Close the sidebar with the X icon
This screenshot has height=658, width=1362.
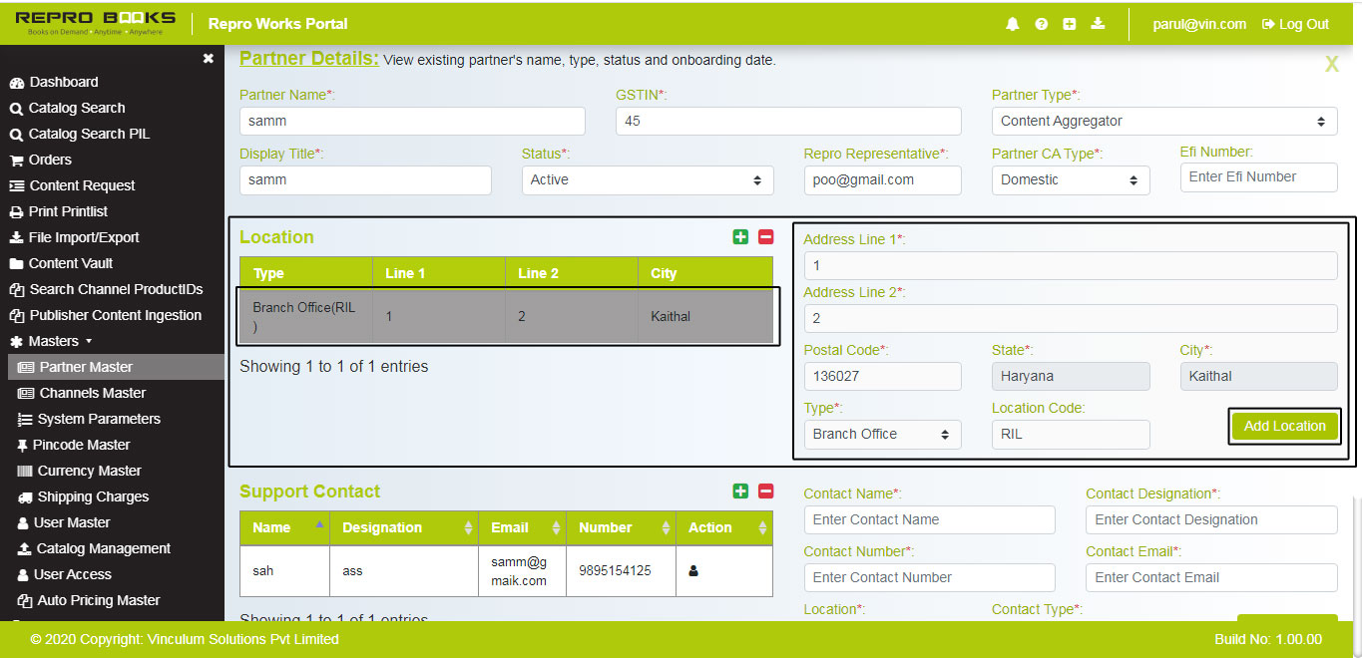pos(208,59)
